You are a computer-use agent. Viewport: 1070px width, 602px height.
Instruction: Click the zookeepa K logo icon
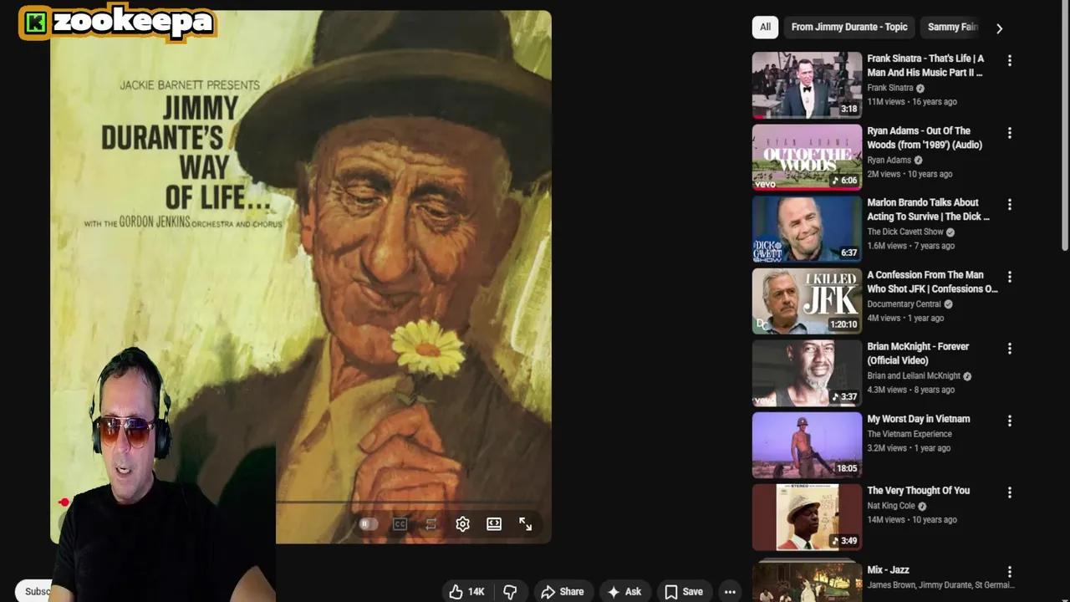35,23
